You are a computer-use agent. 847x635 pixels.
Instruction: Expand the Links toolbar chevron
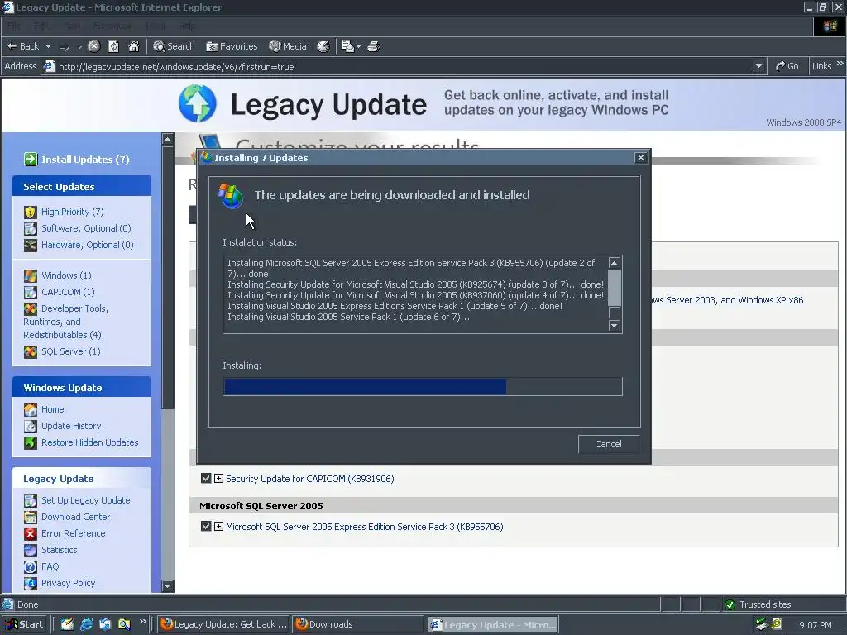840,64
